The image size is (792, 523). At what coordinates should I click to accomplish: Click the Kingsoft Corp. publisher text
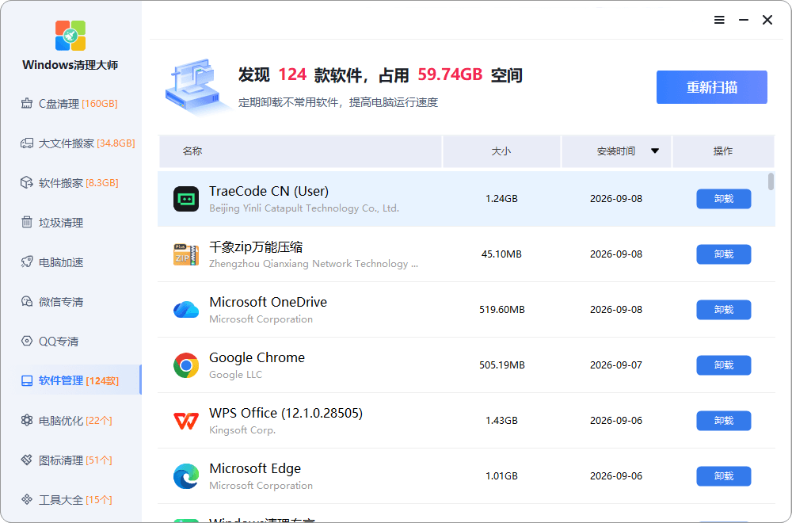pos(242,430)
